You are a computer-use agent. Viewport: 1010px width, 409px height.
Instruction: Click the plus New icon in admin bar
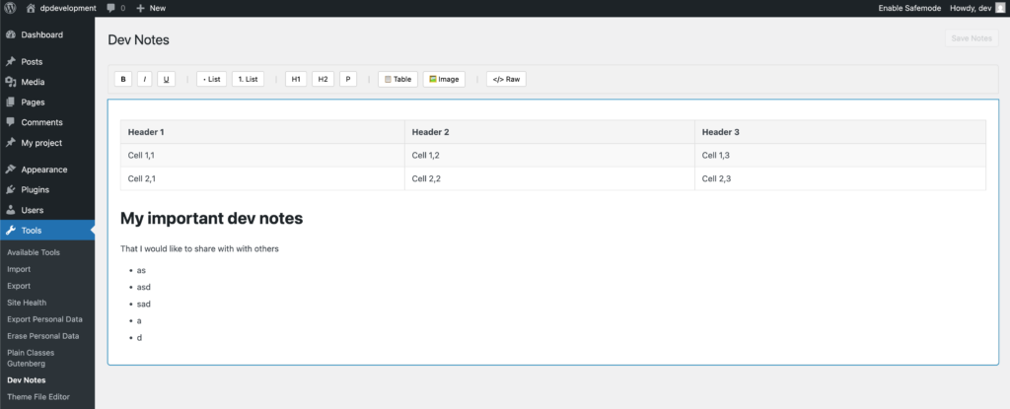point(140,8)
